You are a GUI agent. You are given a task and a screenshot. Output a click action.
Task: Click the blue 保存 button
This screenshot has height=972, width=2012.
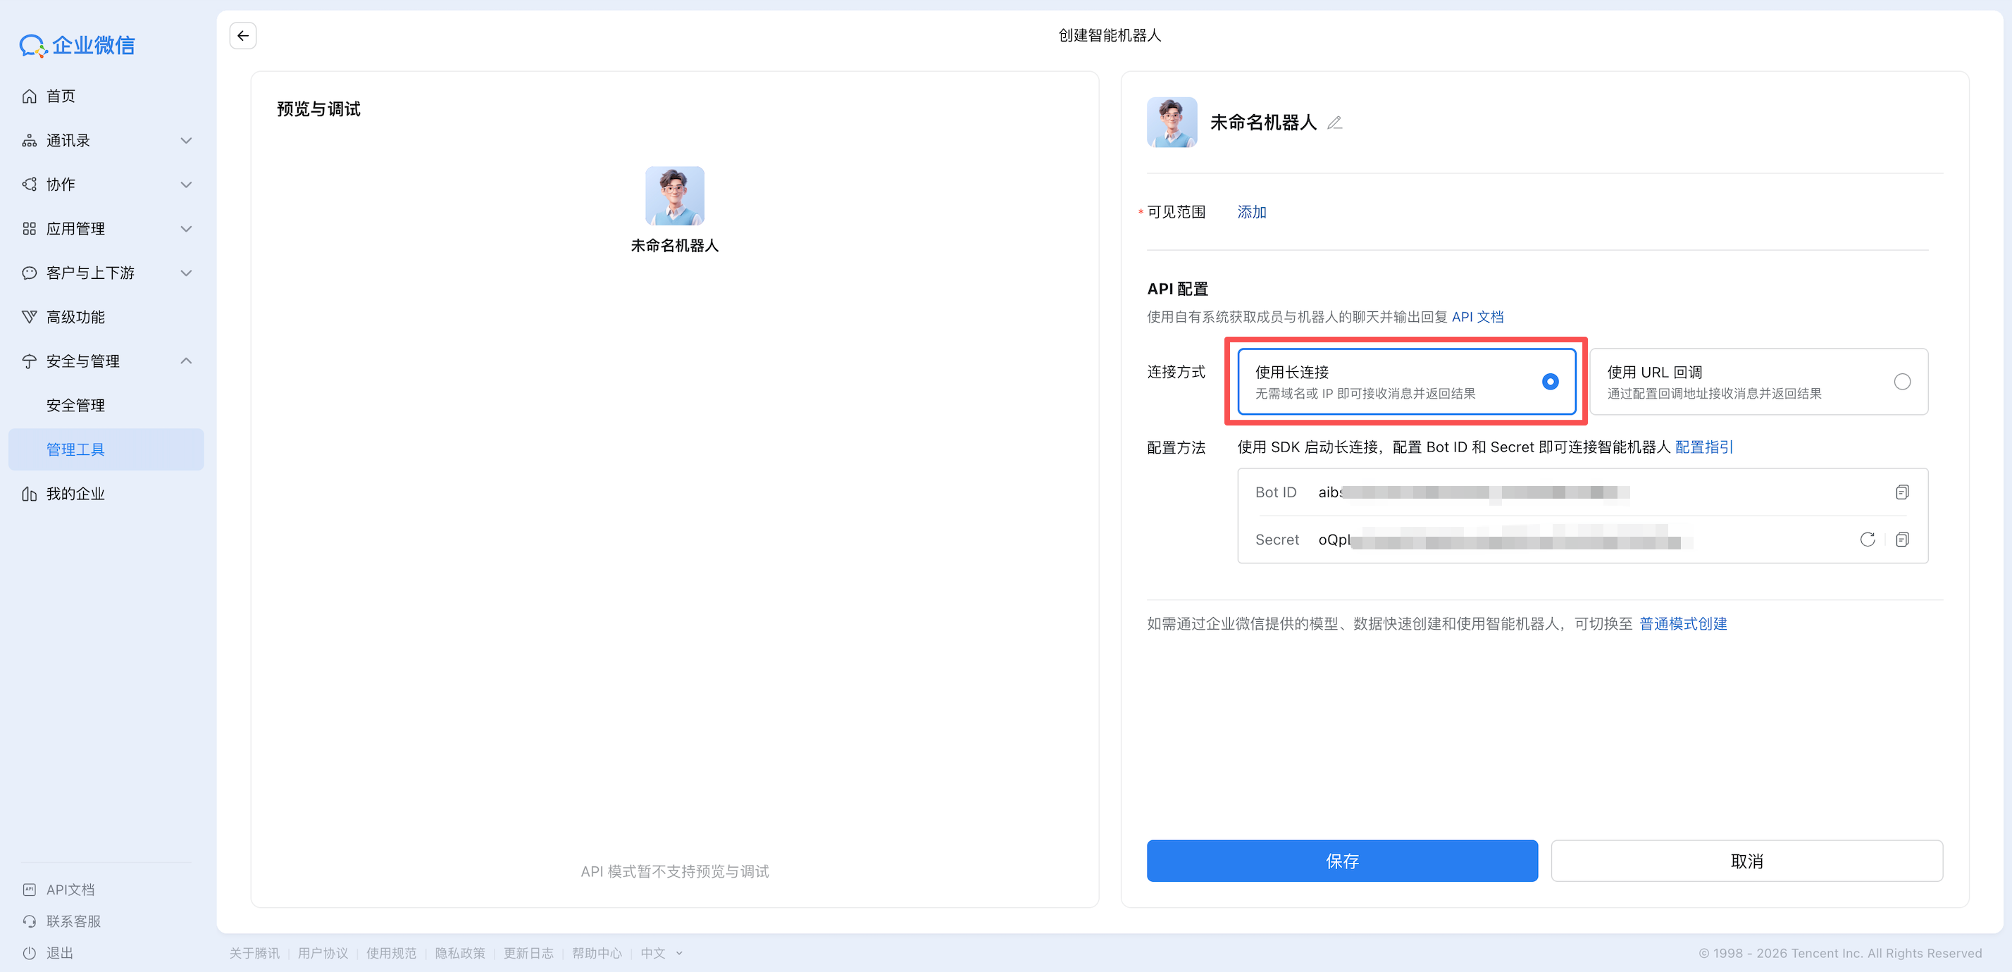pyautogui.click(x=1341, y=860)
